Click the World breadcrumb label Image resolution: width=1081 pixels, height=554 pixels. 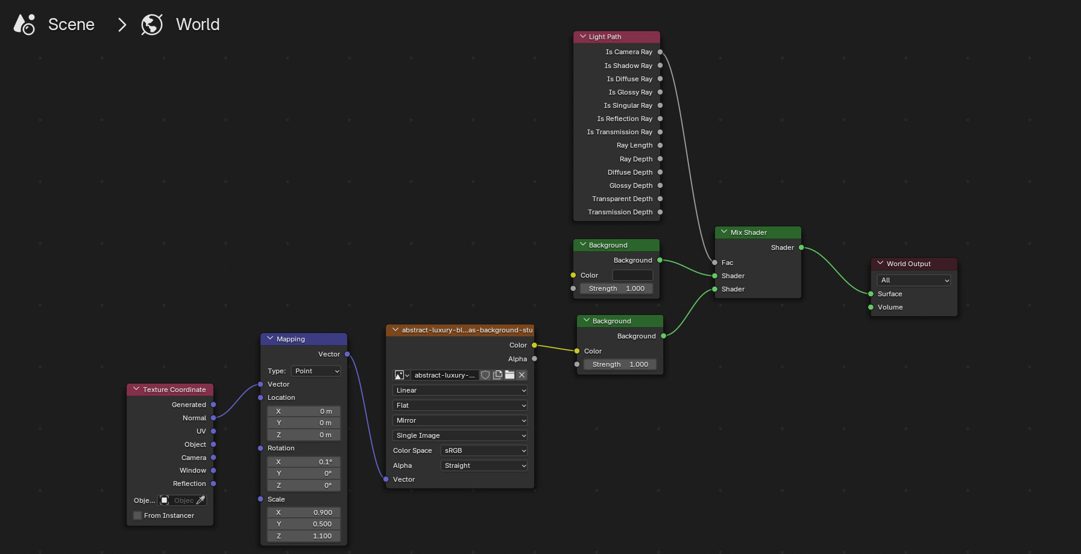[198, 25]
